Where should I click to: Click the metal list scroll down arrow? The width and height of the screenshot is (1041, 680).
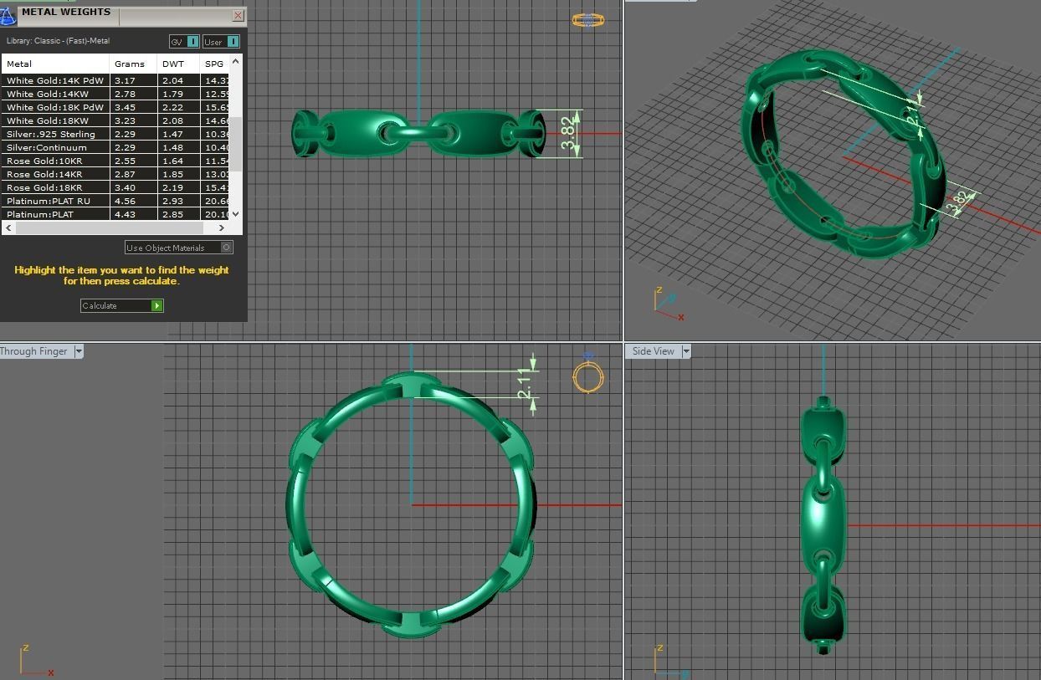[x=236, y=214]
